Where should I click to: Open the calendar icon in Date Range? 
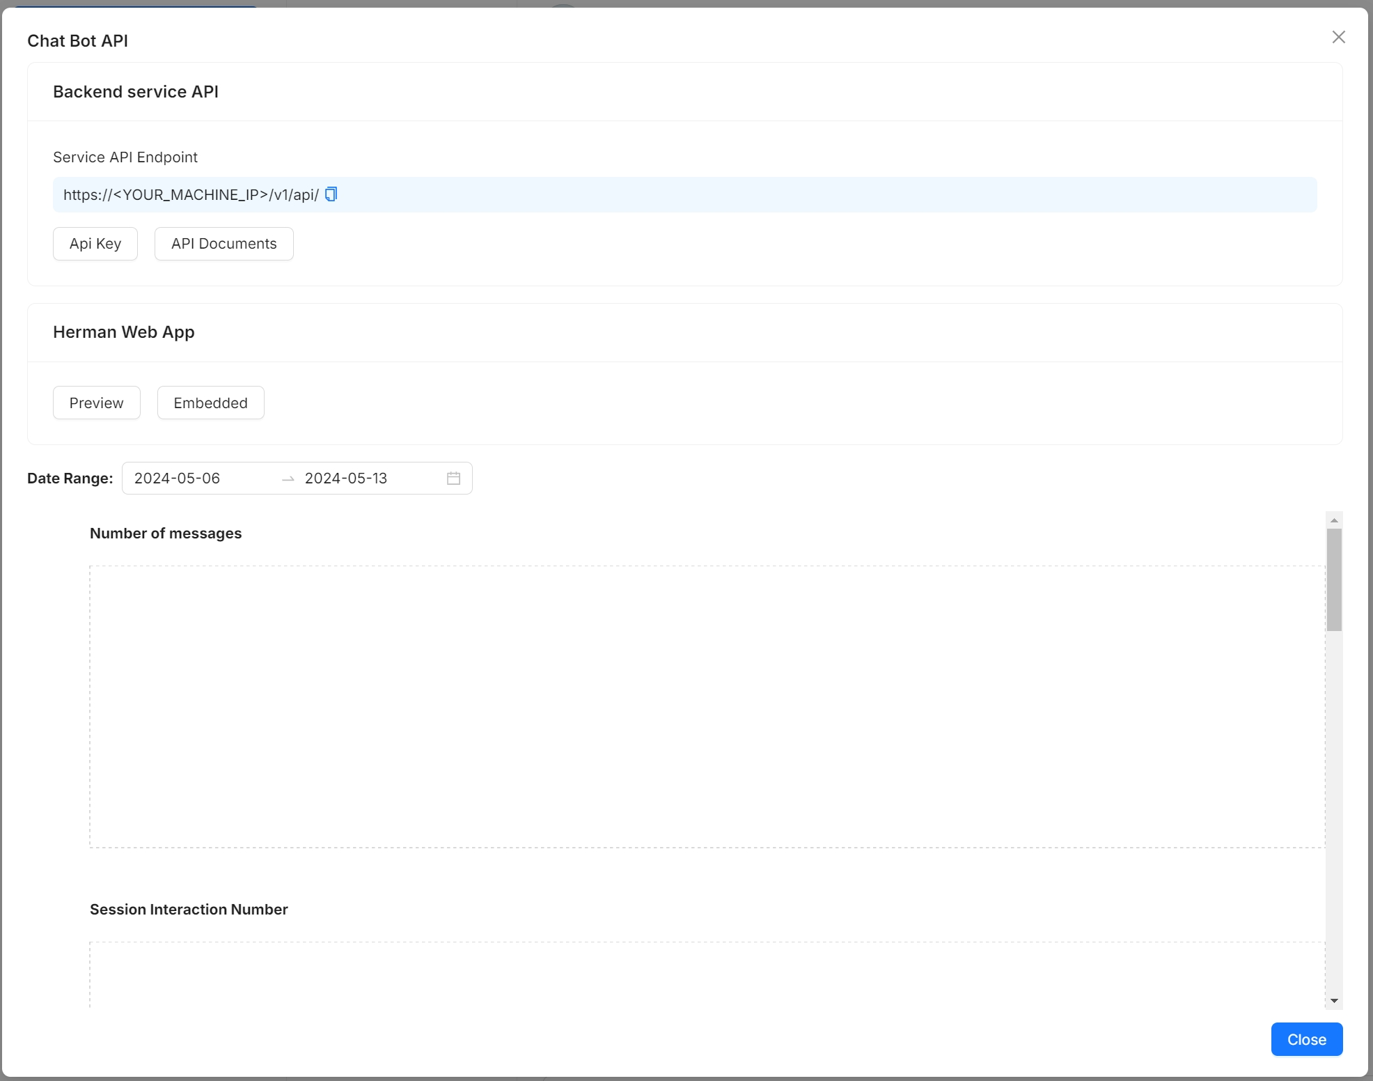click(453, 479)
